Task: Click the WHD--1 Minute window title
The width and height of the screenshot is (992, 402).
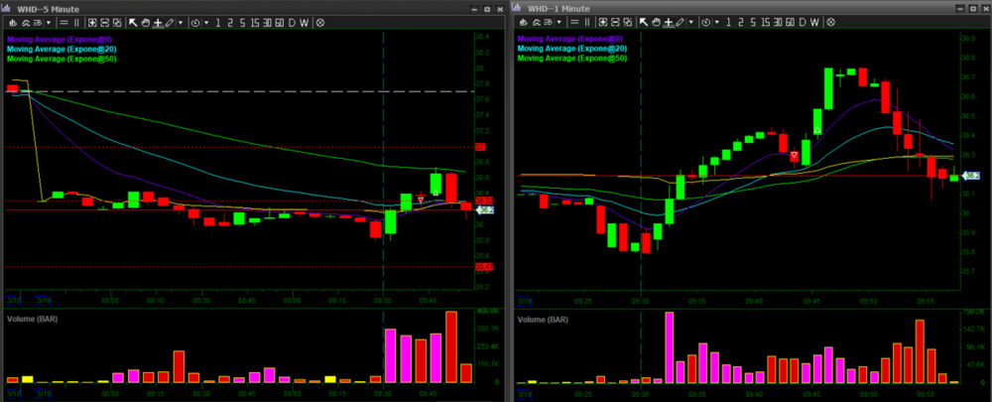Action: click(559, 8)
